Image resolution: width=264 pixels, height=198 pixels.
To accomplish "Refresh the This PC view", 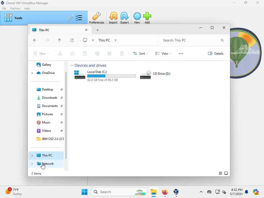I will pyautogui.click(x=72, y=40).
